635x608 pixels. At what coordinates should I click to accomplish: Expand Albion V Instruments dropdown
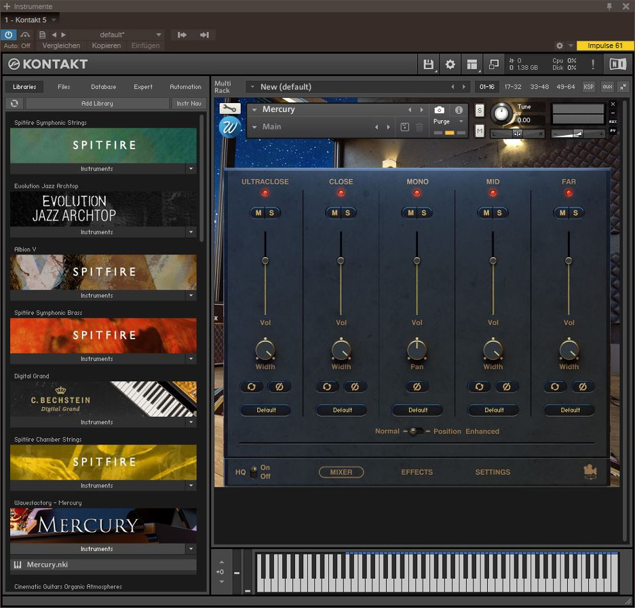pos(191,295)
